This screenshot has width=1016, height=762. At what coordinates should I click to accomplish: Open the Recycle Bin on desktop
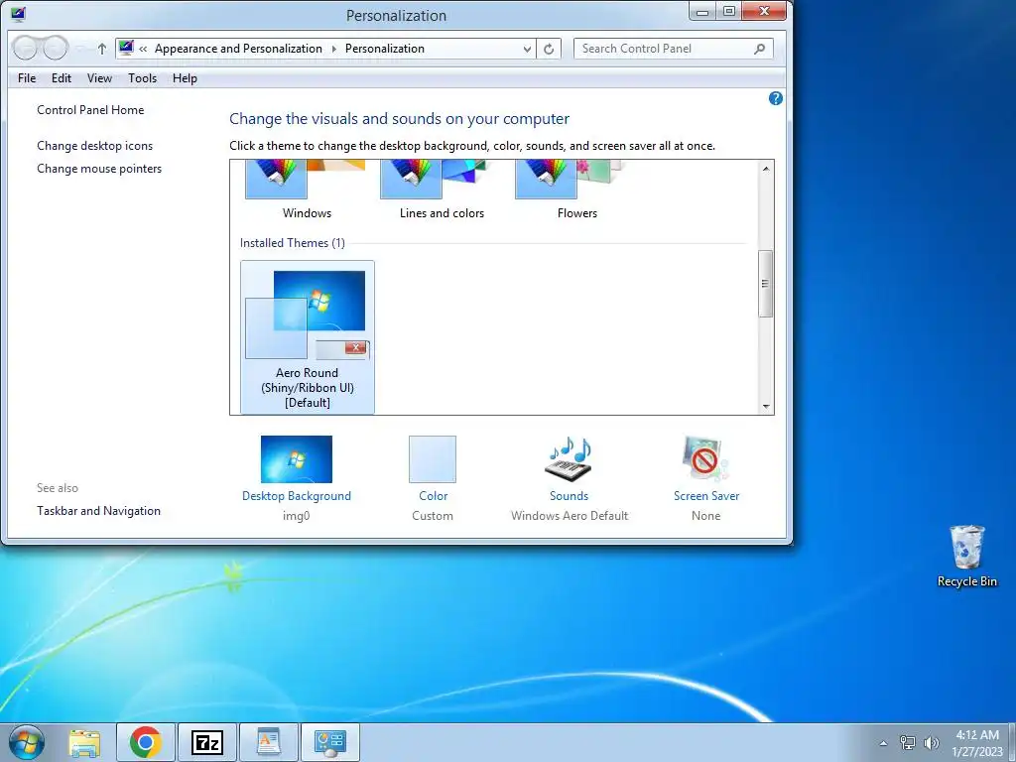tap(966, 556)
